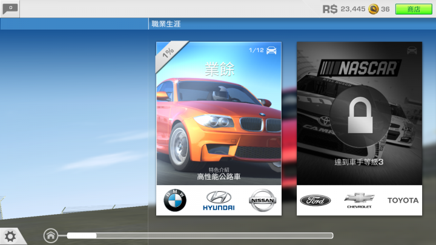Tap the Chevrolet logo

(359, 201)
